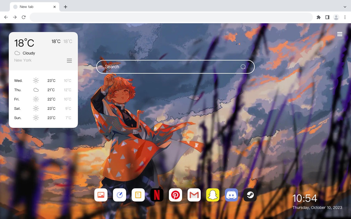Open the Chrome profile avatar
351x219 pixels.
pos(336,17)
